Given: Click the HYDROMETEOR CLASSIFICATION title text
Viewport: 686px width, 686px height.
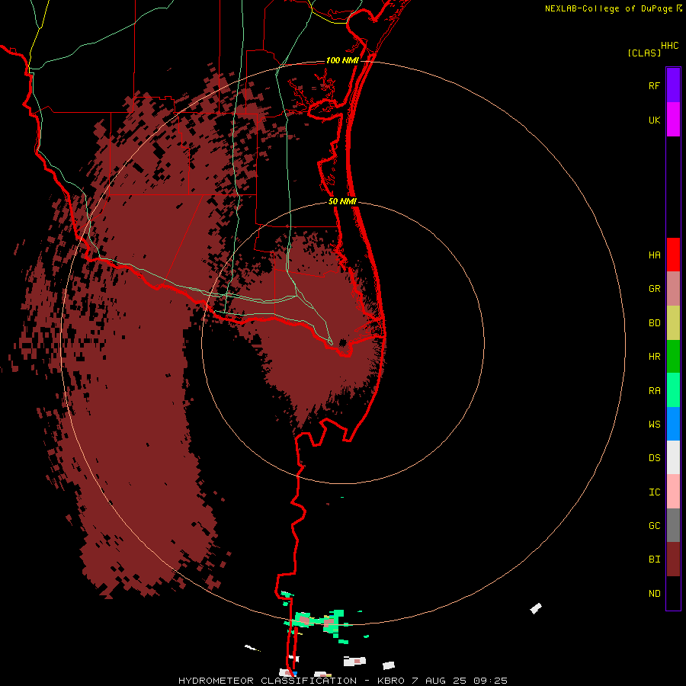Looking at the screenshot, I should (x=268, y=681).
